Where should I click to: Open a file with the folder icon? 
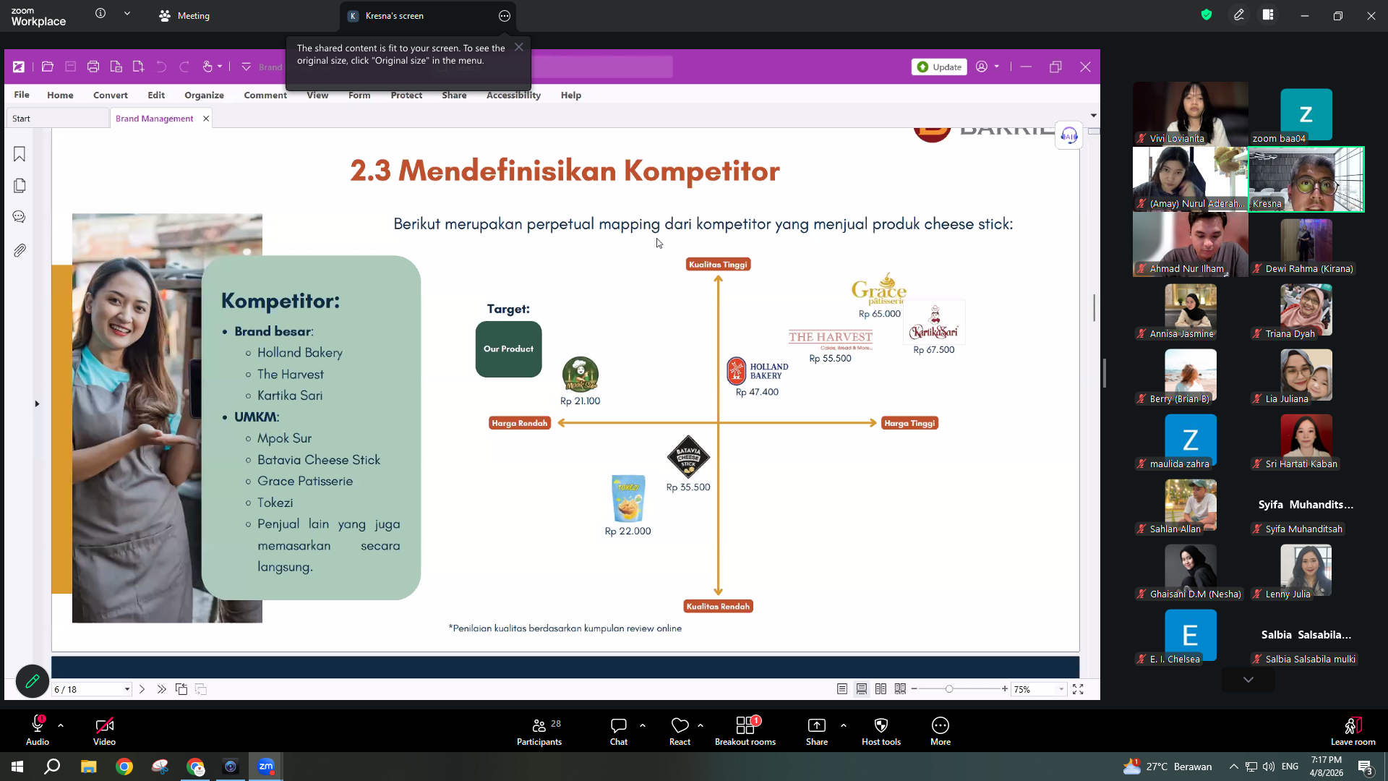click(x=48, y=67)
